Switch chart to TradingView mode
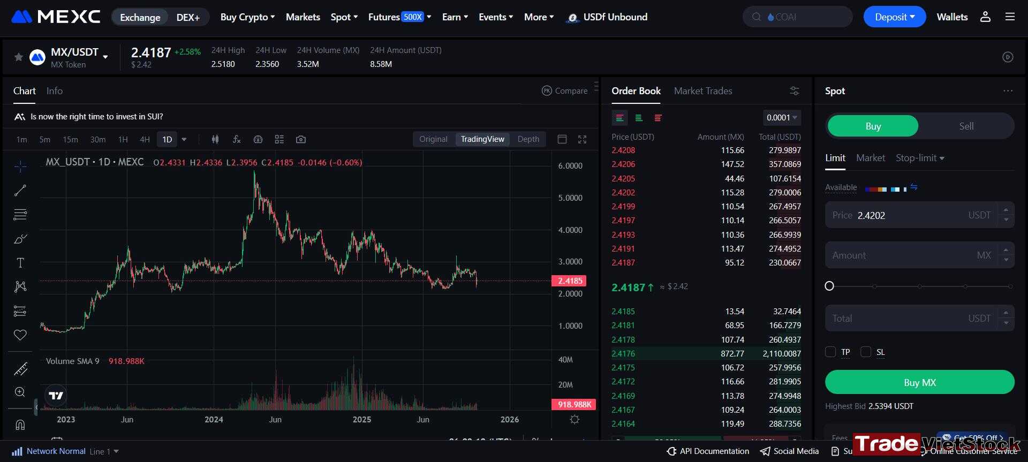This screenshot has width=1028, height=462. click(482, 139)
